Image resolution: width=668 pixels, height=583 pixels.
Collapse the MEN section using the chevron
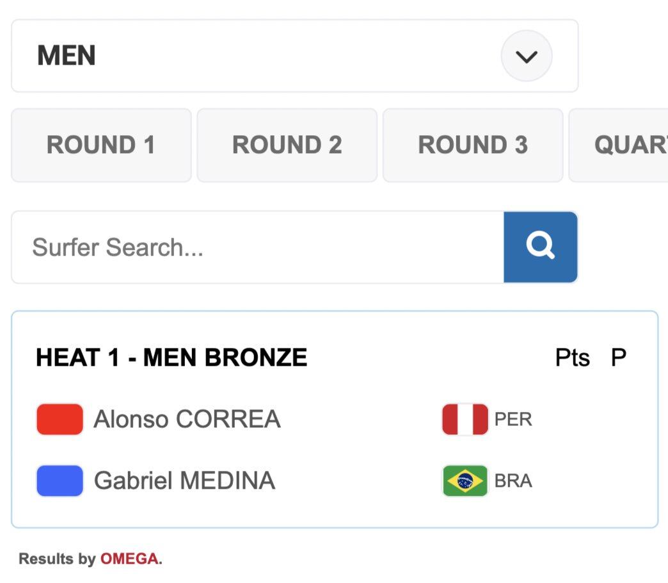coord(526,56)
